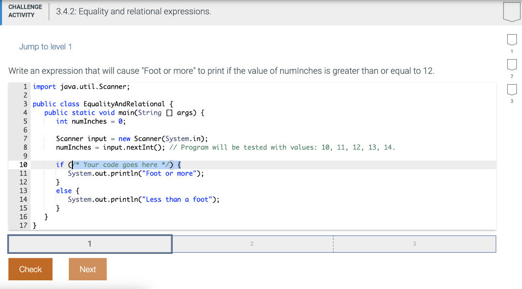Image resolution: width=522 pixels, height=289 pixels.
Task: Click the 'CHALLENGE ACTIVITY' label
Action: pos(25,11)
